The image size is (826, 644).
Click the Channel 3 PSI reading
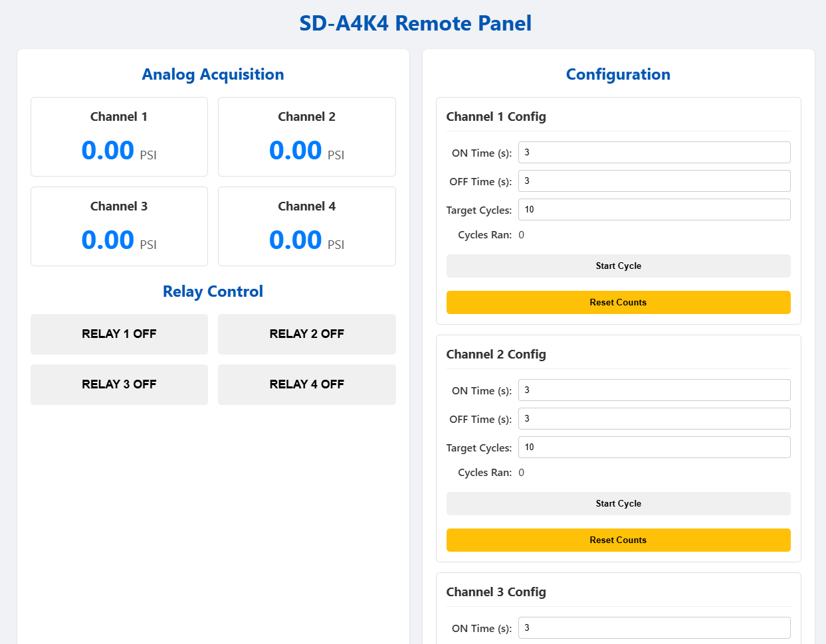[108, 240]
